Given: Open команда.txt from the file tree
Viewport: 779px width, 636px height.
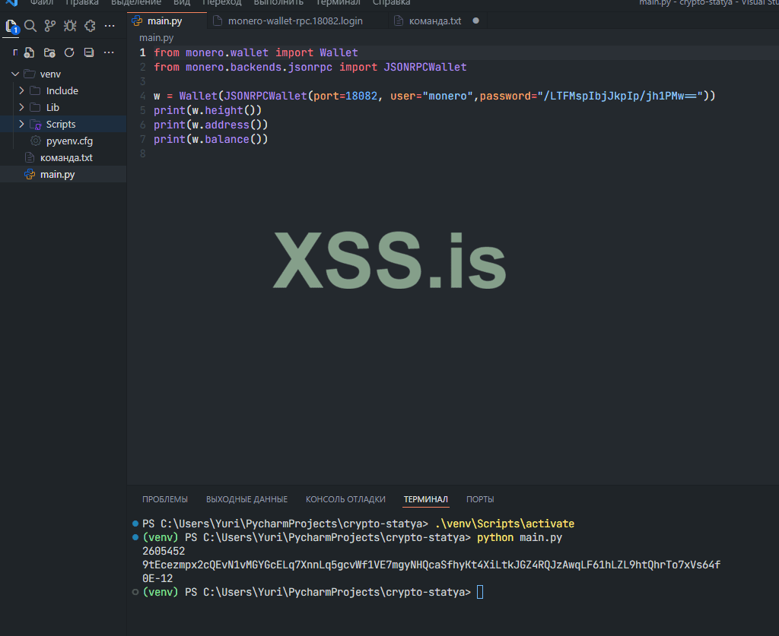Looking at the screenshot, I should (x=67, y=158).
